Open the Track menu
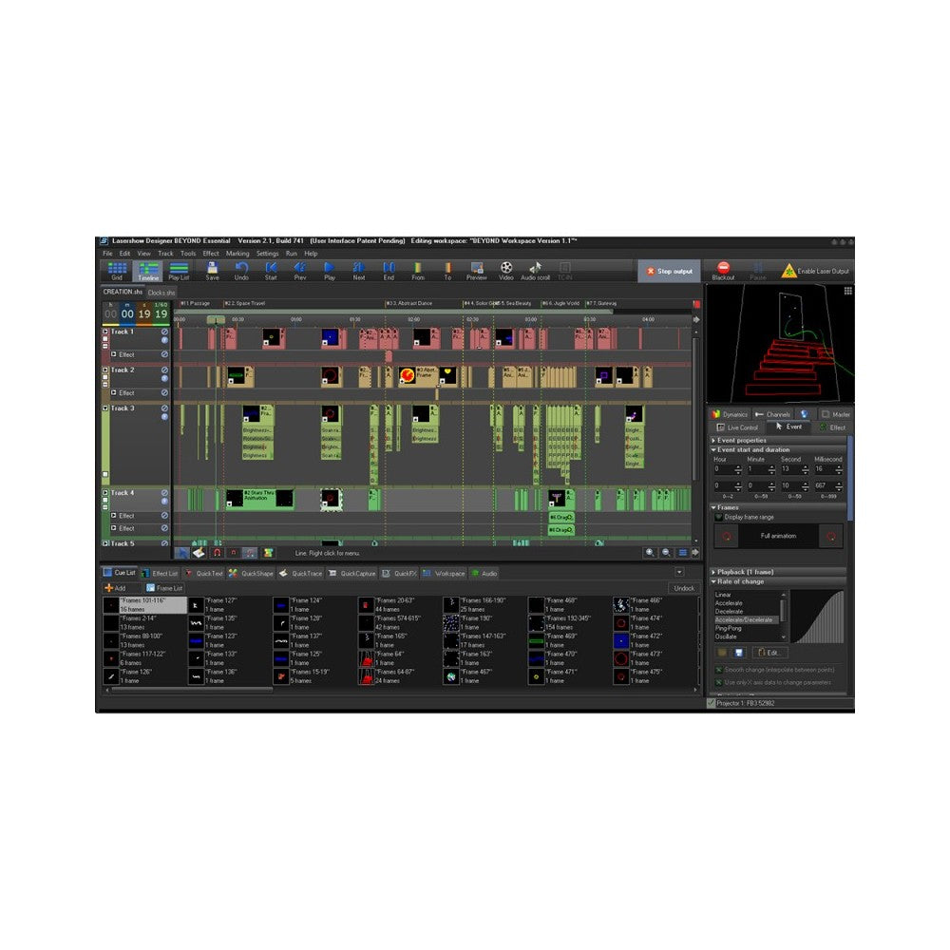The height and width of the screenshot is (950, 950). [165, 254]
